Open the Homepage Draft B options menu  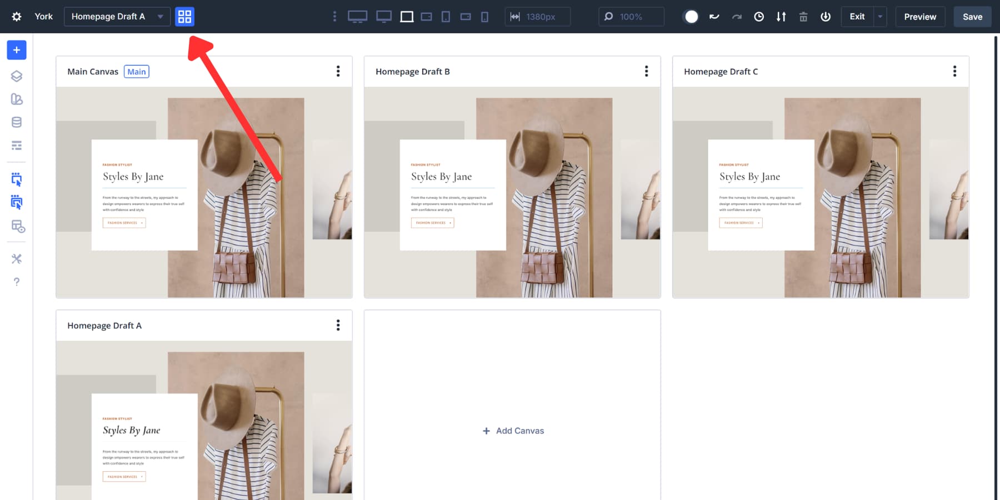click(646, 71)
